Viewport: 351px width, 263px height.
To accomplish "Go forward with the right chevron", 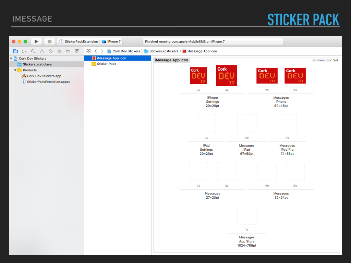I will [x=102, y=51].
